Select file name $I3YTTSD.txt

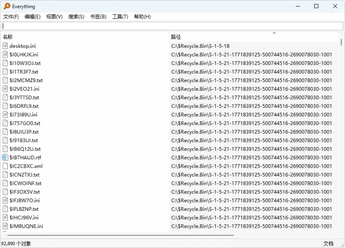24,98
